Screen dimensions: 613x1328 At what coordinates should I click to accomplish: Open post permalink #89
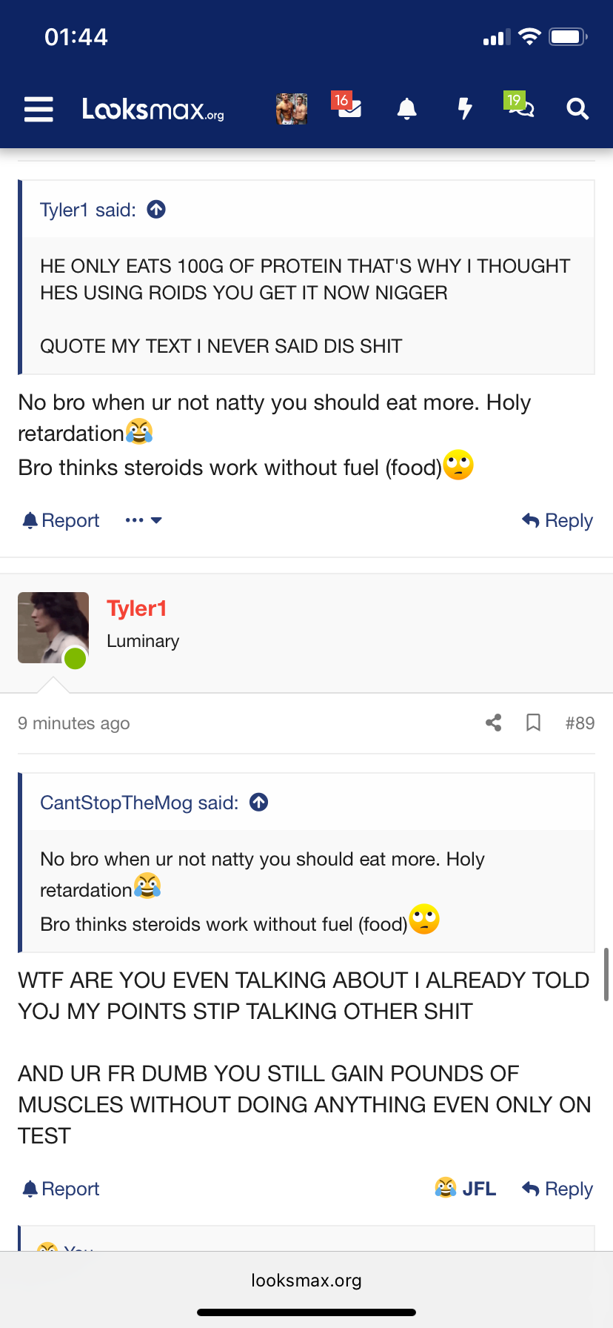[x=580, y=723]
